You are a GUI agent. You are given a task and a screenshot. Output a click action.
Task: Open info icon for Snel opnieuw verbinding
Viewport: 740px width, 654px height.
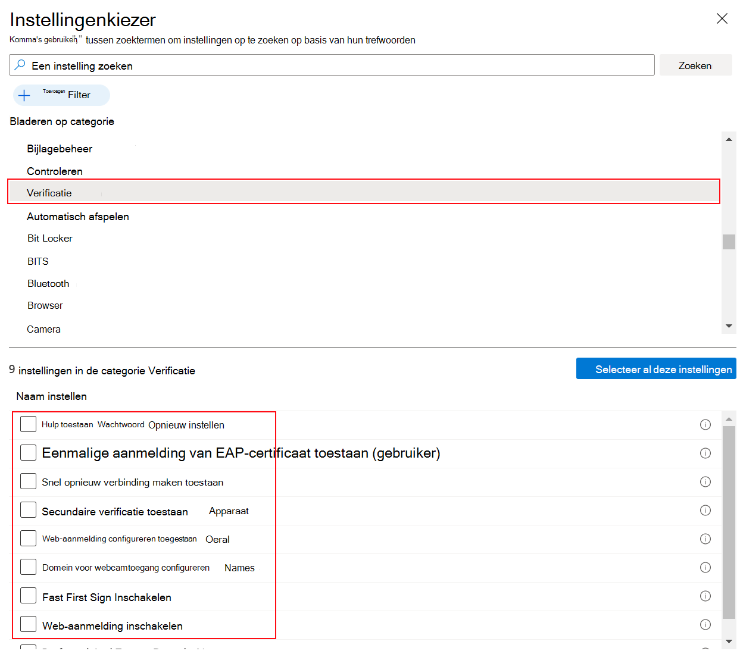coord(705,481)
